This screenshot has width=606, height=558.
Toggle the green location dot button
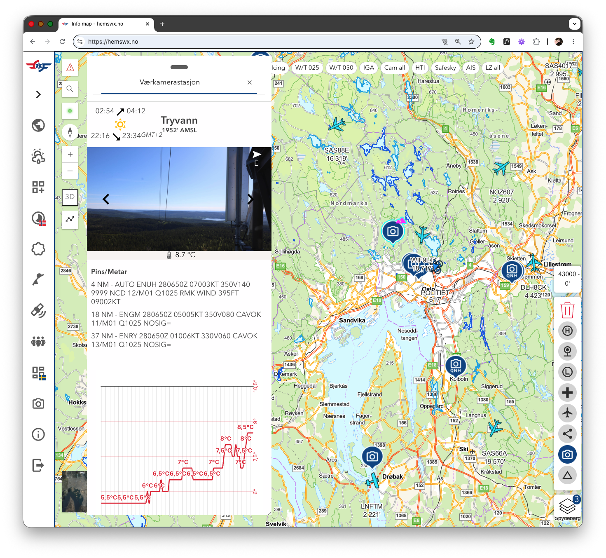[70, 111]
